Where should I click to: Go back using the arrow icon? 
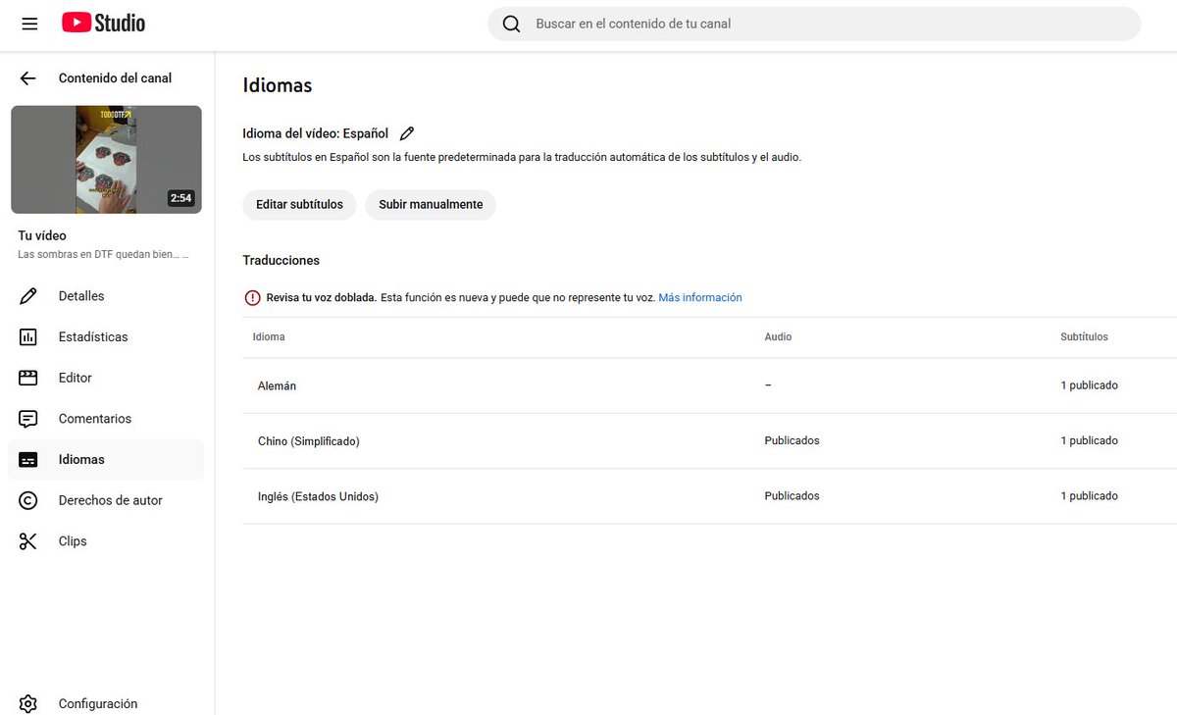[27, 78]
